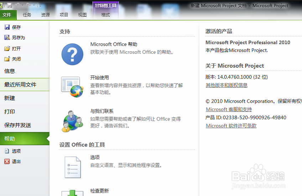The width and height of the screenshot is (302, 196).
Task: Click the 选项 (Options) sidebar label
Action: pos(16,151)
